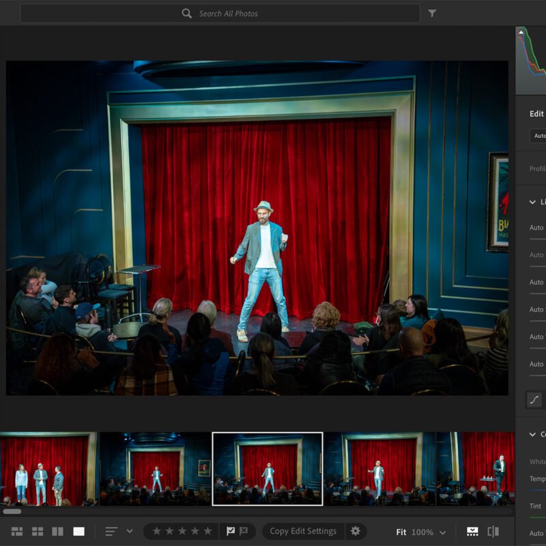Click the filmstrip horizontal scrollbar handle
This screenshot has height=546, width=546.
(x=12, y=511)
